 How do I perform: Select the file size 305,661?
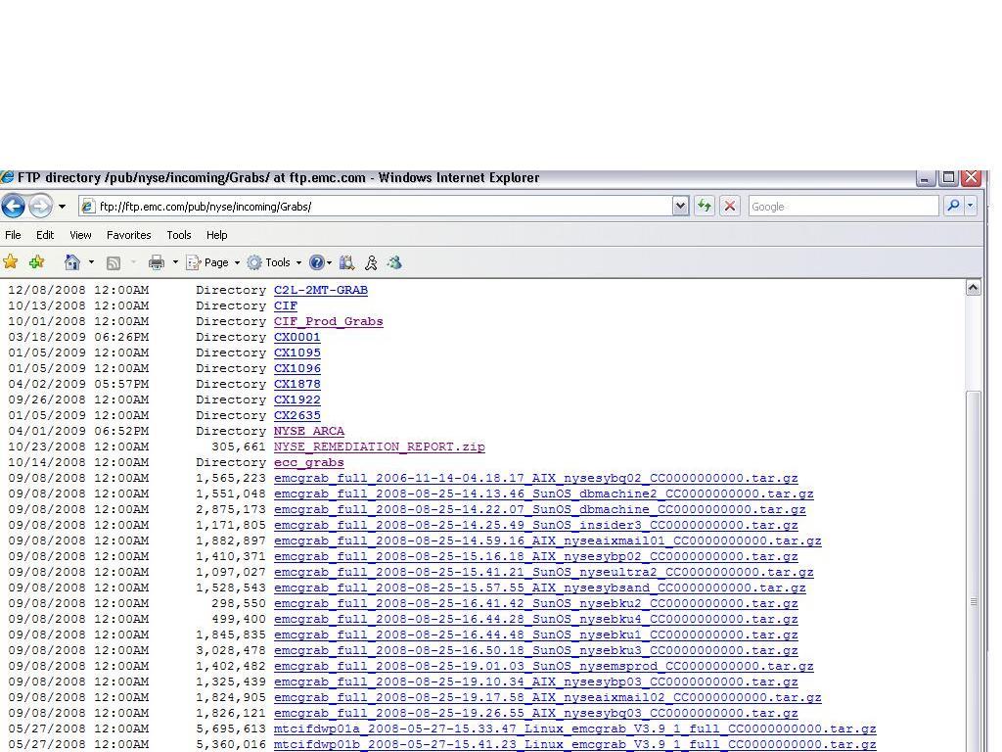click(239, 446)
